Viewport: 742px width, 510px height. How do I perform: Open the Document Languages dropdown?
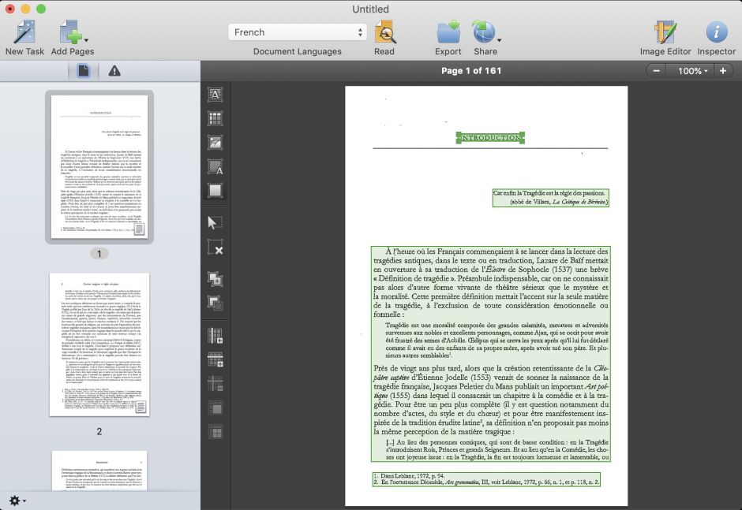(x=298, y=32)
